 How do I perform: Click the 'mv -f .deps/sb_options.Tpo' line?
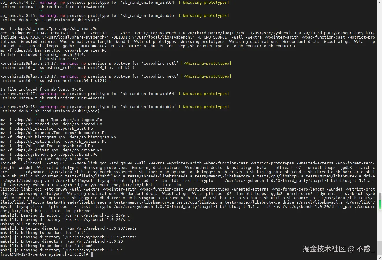(x=53, y=141)
